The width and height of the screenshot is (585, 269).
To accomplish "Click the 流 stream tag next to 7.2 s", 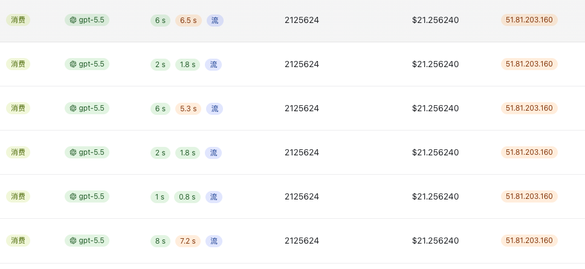I will pos(214,241).
